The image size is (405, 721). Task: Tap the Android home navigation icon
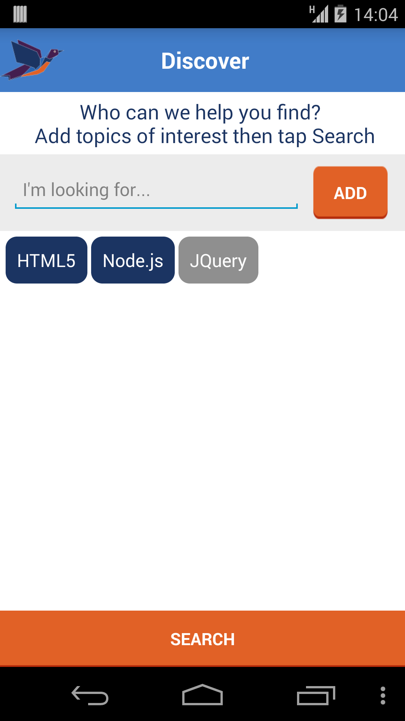point(202,695)
